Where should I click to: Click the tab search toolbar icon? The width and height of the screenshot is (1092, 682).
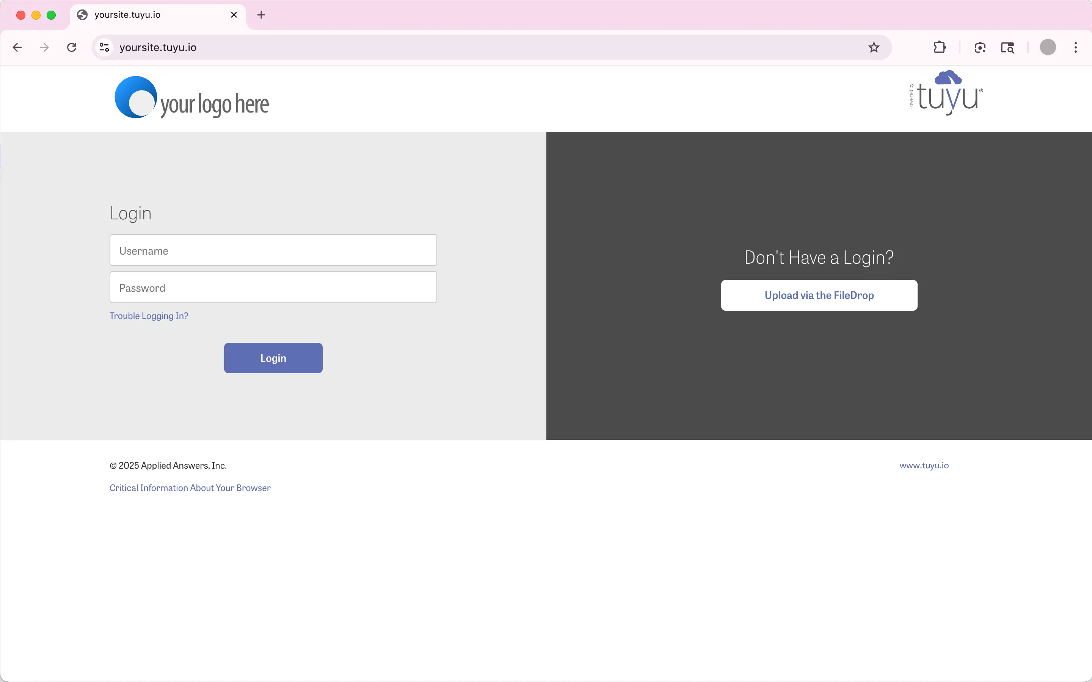1007,47
